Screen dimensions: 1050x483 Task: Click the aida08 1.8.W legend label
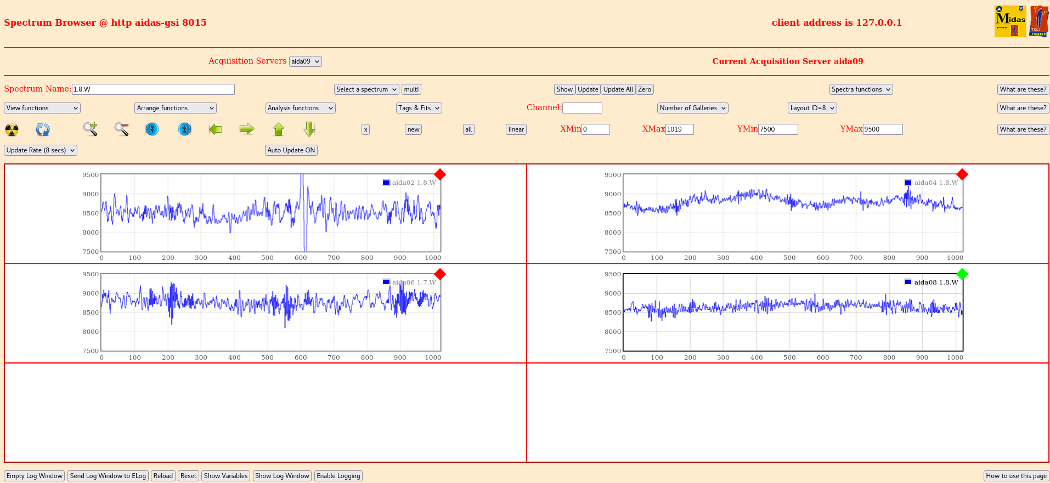point(936,282)
